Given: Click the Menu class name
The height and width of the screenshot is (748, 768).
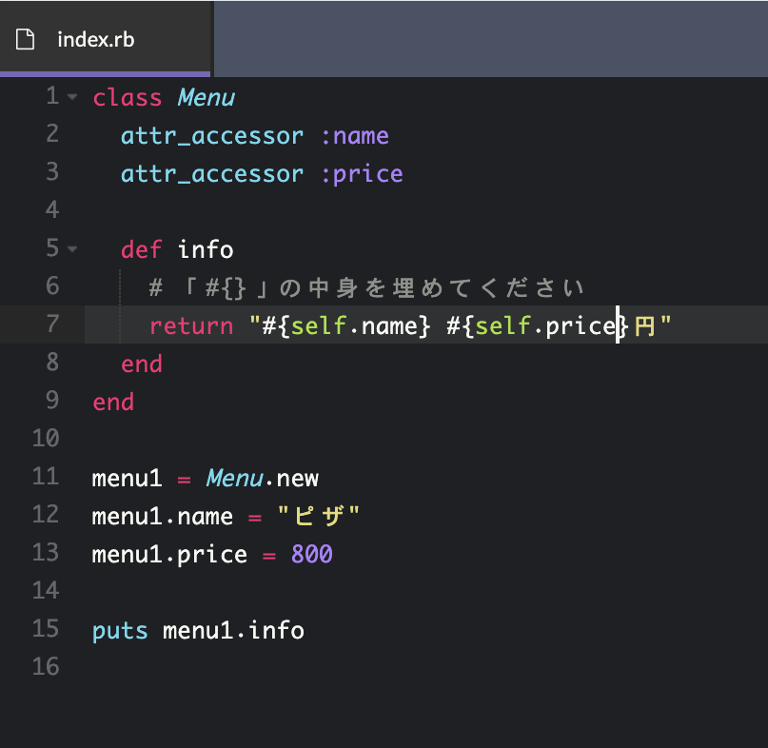Looking at the screenshot, I should point(206,96).
